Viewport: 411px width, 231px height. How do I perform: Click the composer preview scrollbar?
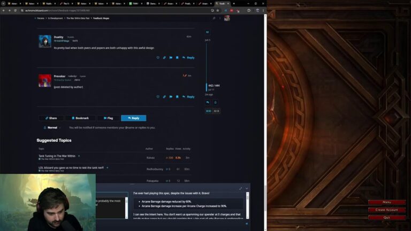(x=247, y=205)
